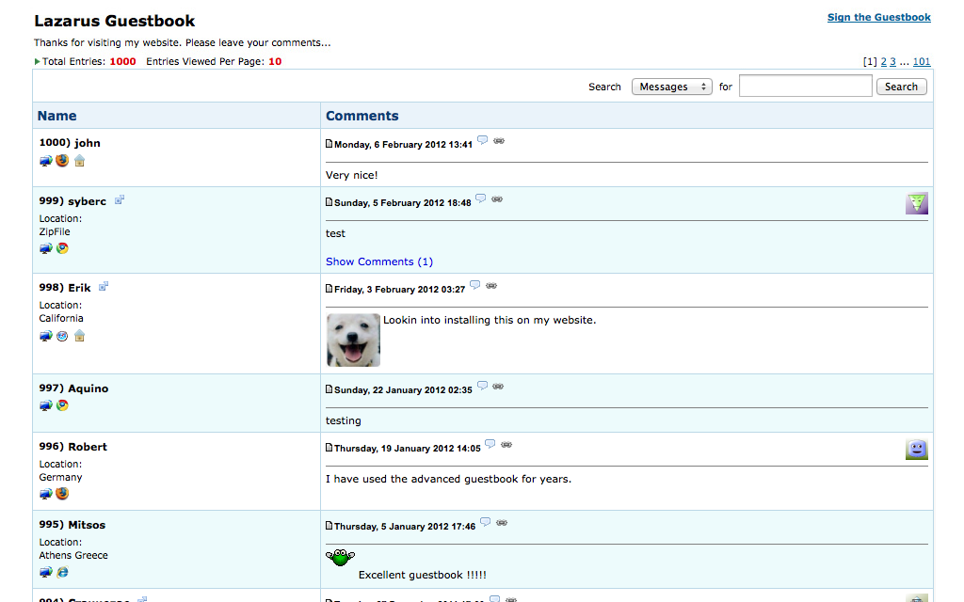Go to page 2 of the guestbook
The width and height of the screenshot is (964, 602).
tap(883, 62)
